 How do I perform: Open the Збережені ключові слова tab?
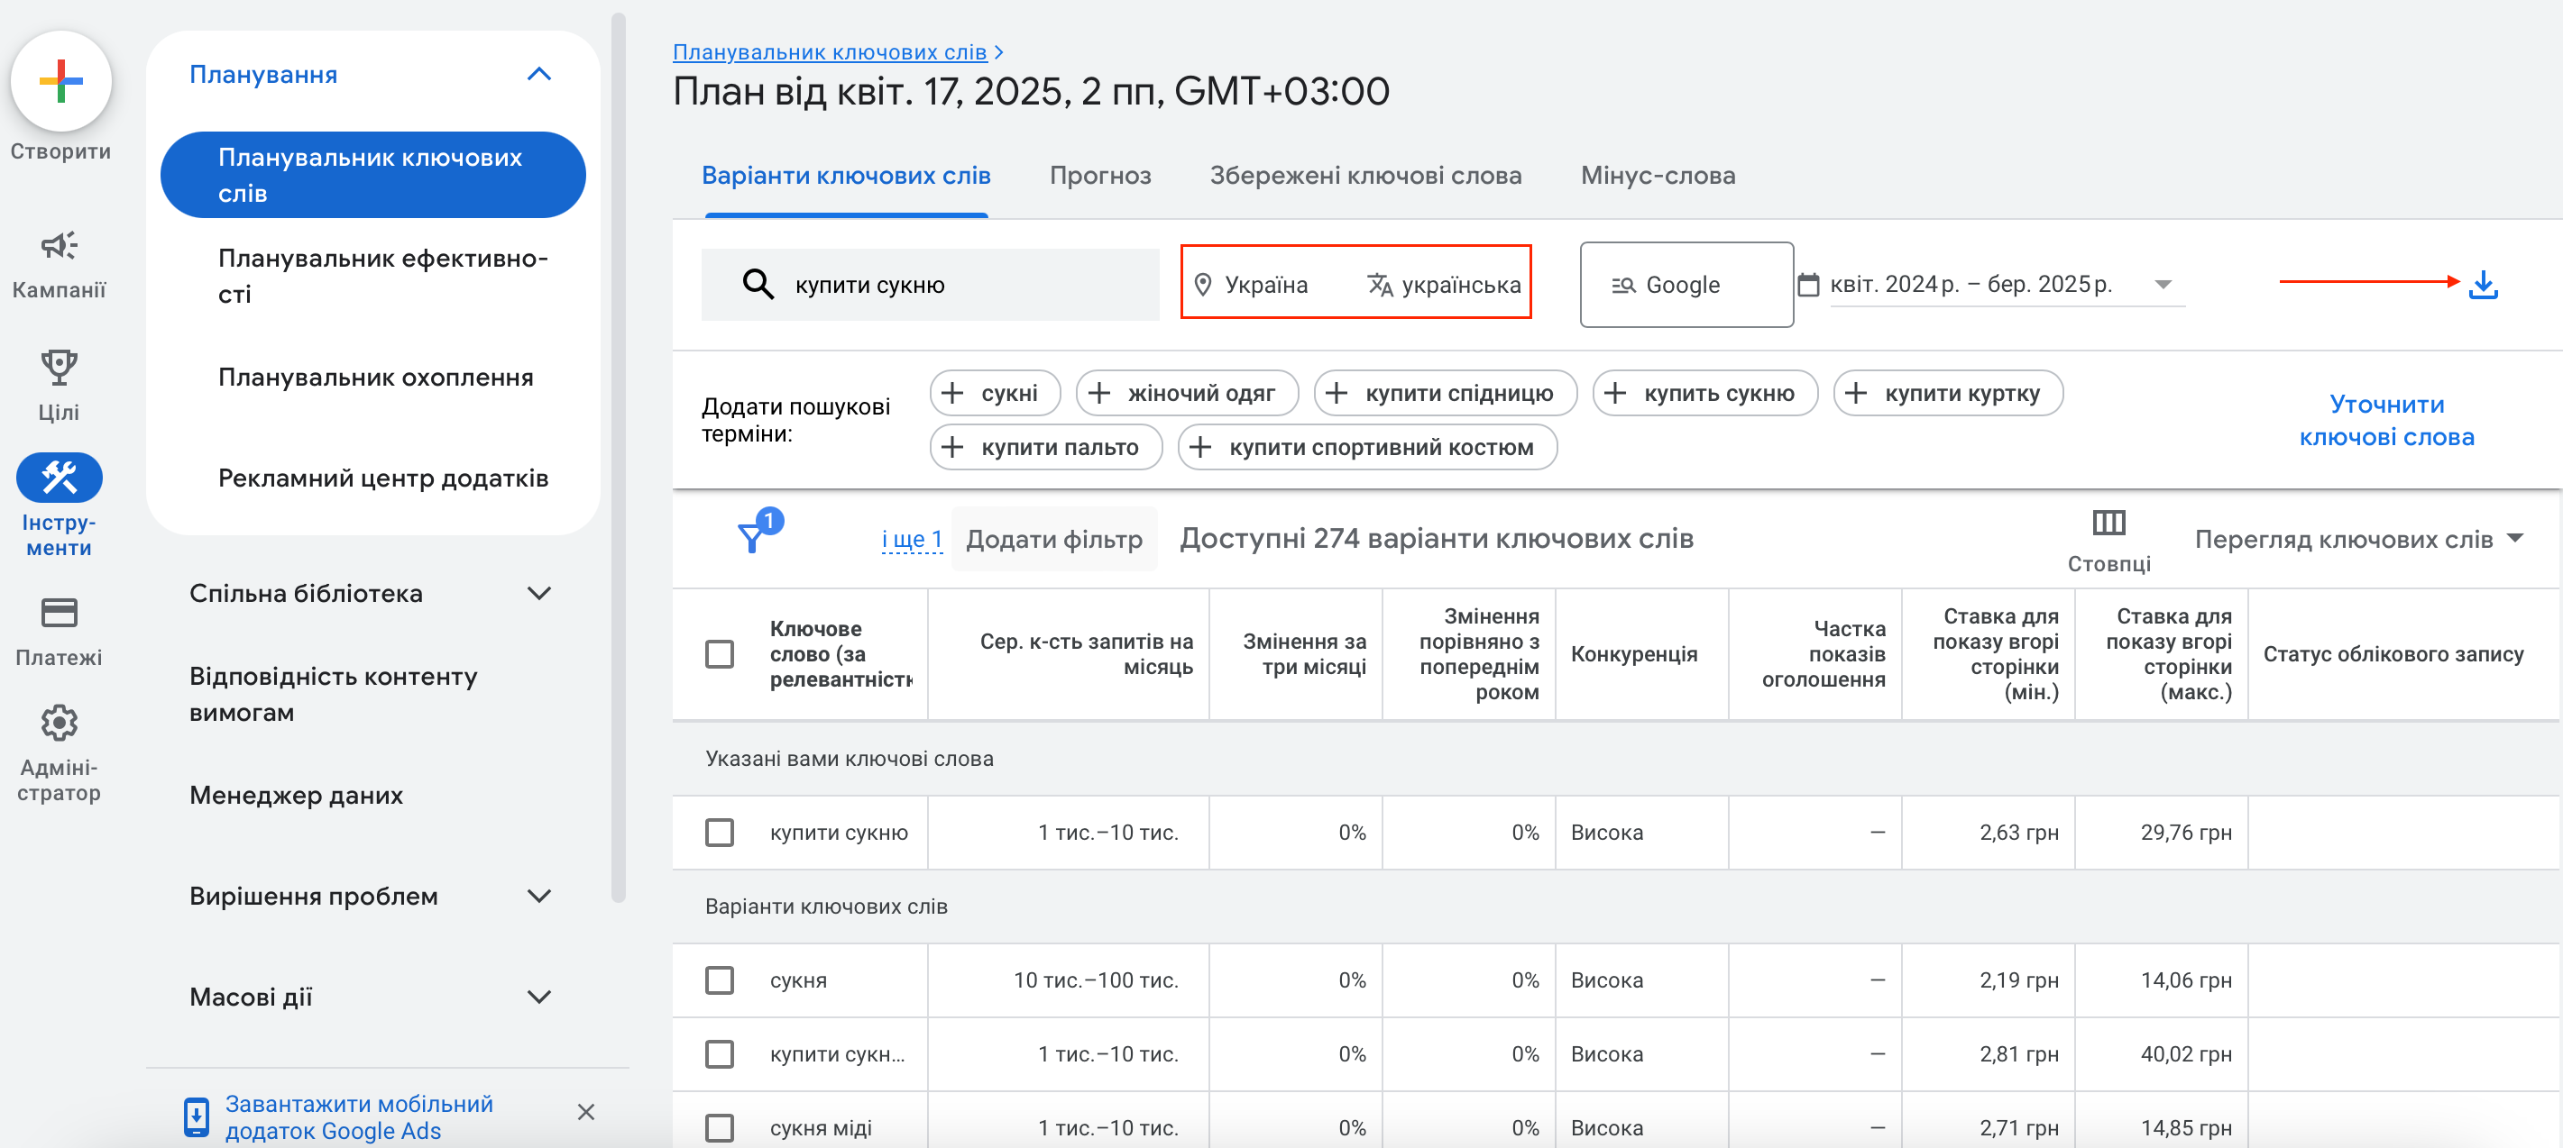pyautogui.click(x=1365, y=175)
